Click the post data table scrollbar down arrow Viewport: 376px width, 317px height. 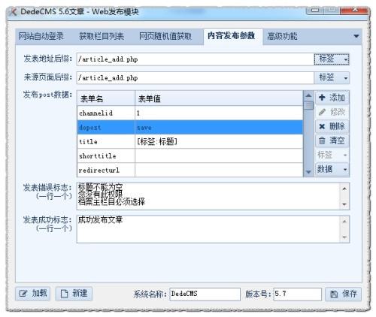coord(308,172)
